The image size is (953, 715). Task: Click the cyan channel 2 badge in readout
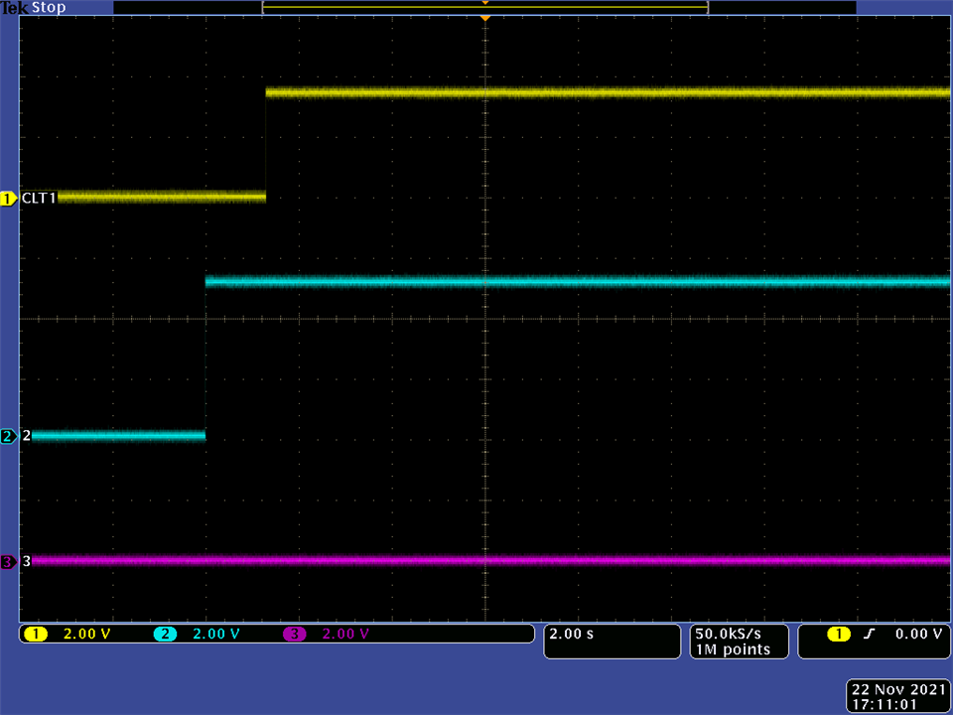click(x=165, y=635)
